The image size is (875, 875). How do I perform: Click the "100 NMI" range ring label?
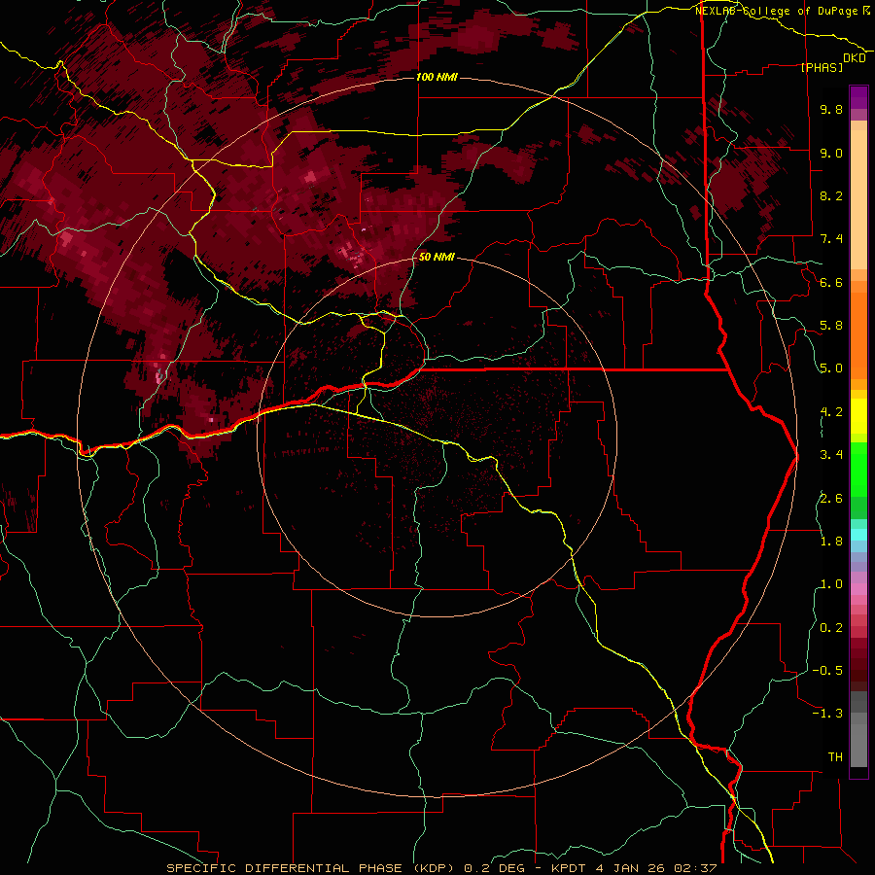(x=437, y=77)
